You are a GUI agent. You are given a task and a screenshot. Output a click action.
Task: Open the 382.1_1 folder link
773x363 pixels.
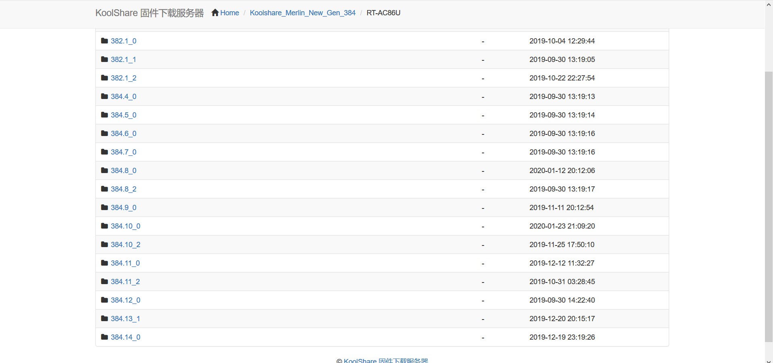(x=124, y=60)
